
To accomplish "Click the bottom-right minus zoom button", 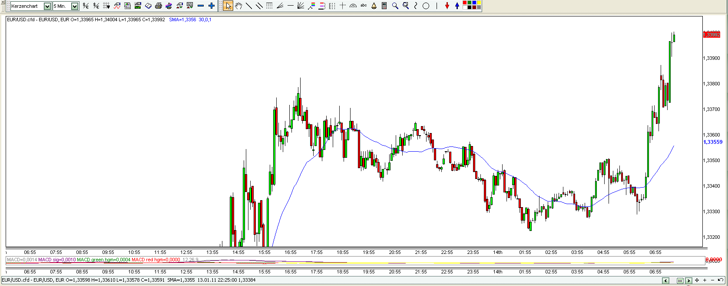I will pos(712,280).
